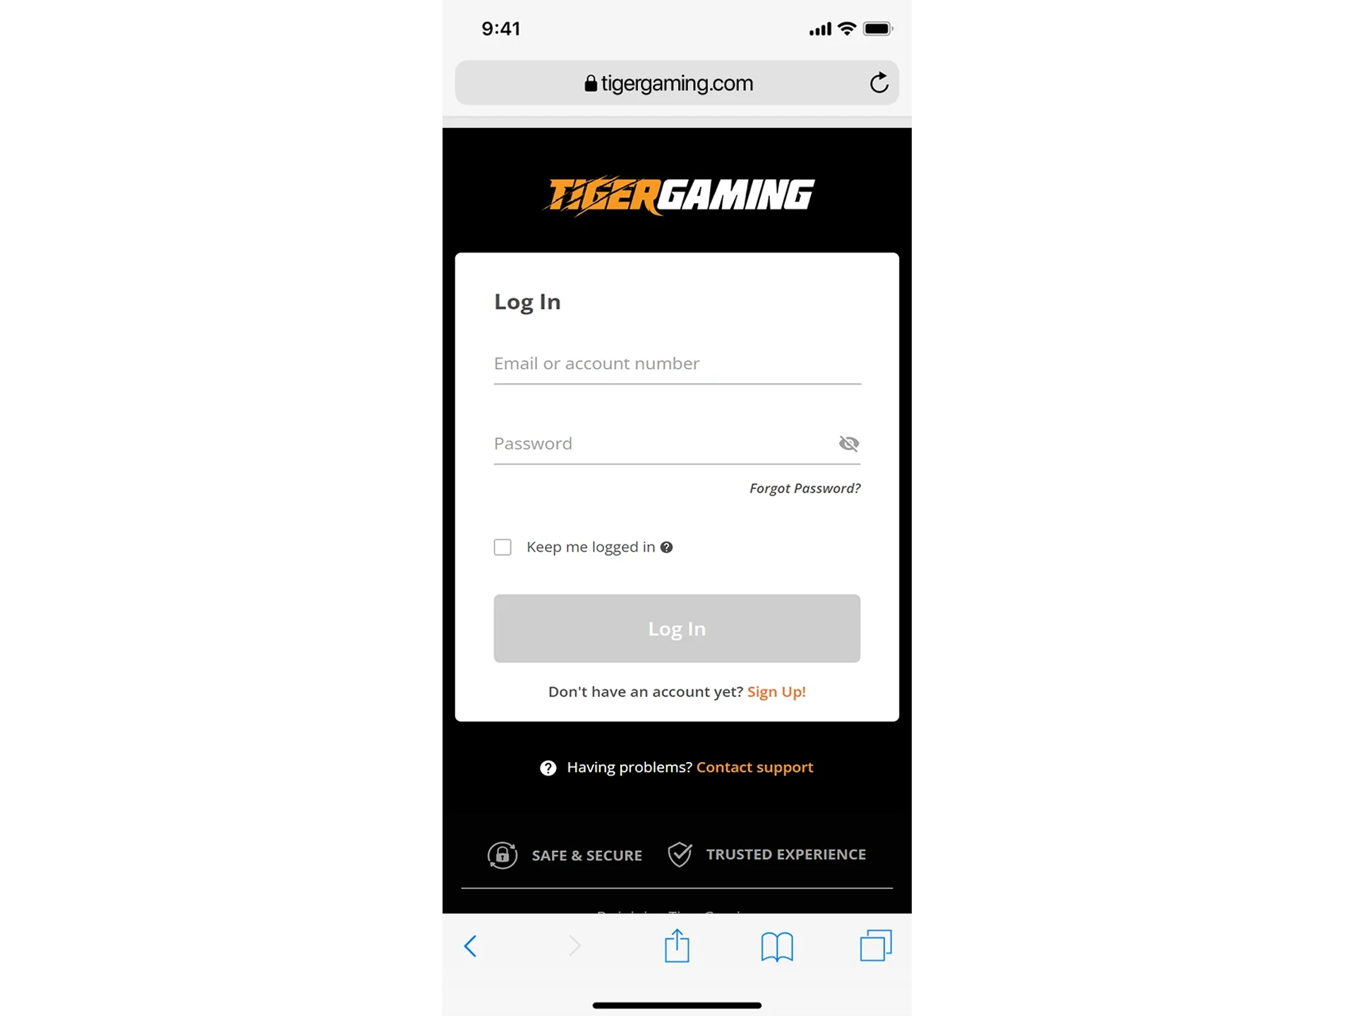Viewport: 1355px width, 1016px height.
Task: Click the Sign Up link
Action: click(776, 691)
